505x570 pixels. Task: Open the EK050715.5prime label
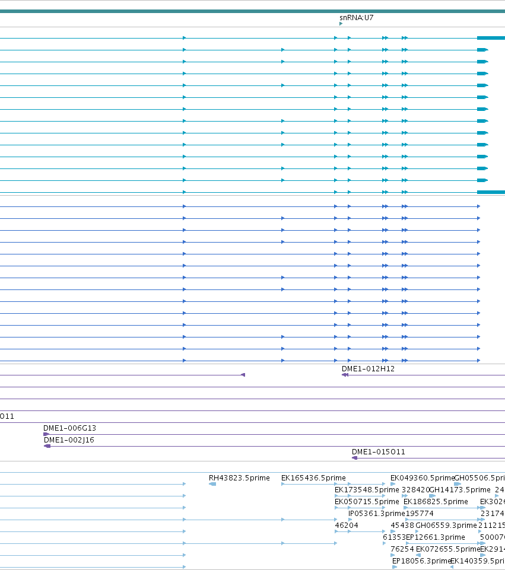(367, 502)
